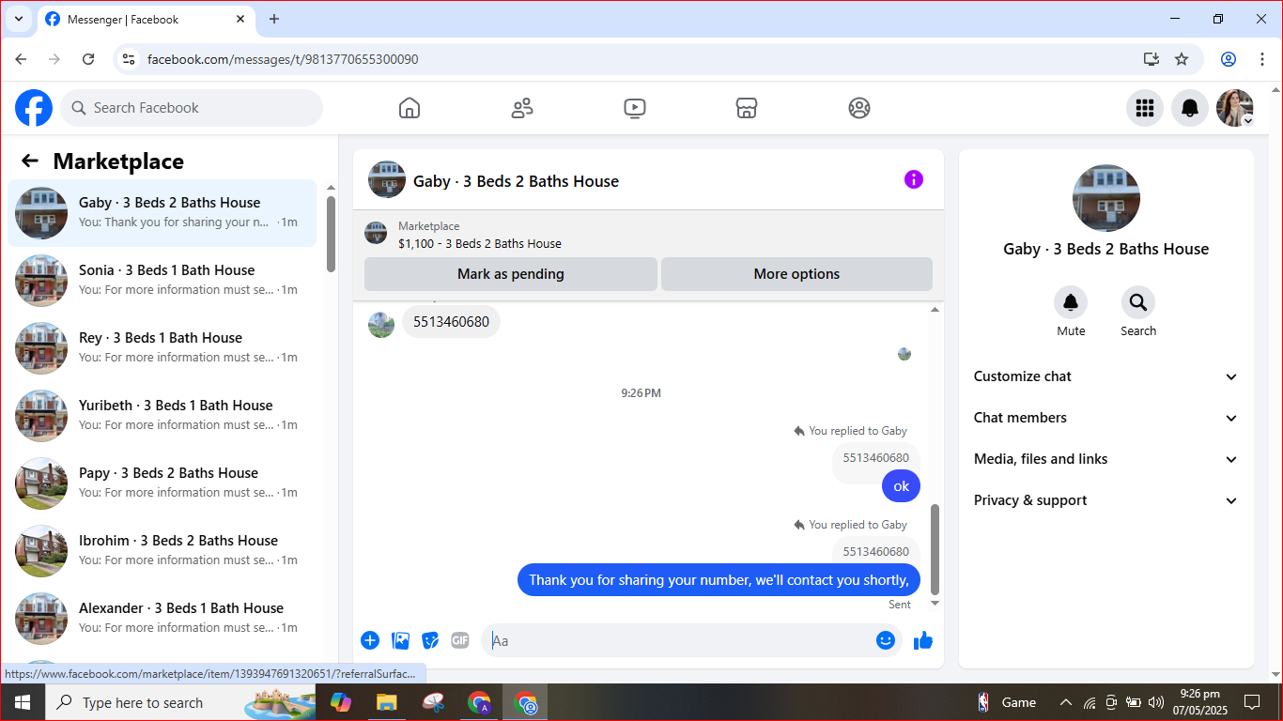1283x721 pixels.
Task: Click Gaby's received 5513460680 message
Action: click(452, 322)
